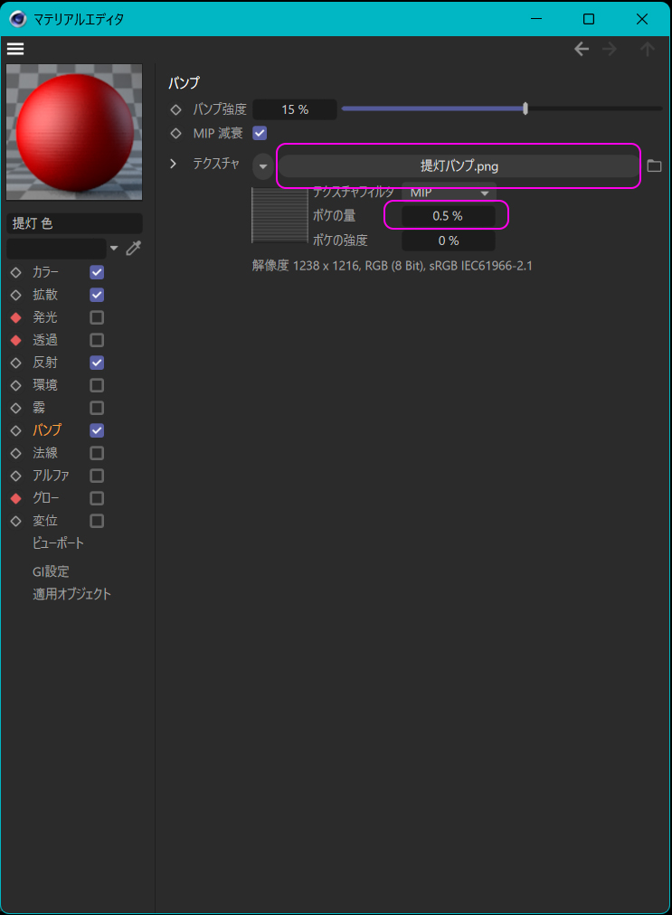672x915 pixels.
Task: Open texture folder browse icon
Action: [655, 165]
